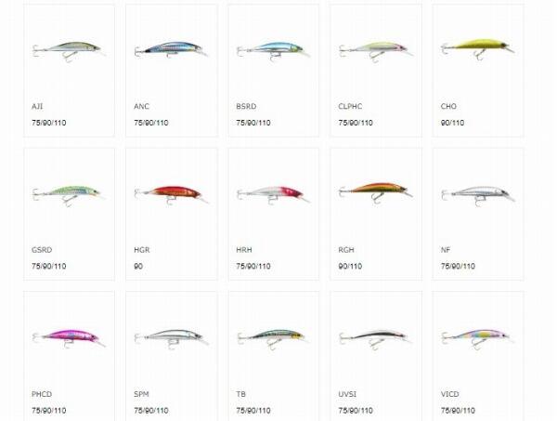The height and width of the screenshot is (421, 557).
Task: Click the pink PHCD lure image
Action: pos(69,338)
